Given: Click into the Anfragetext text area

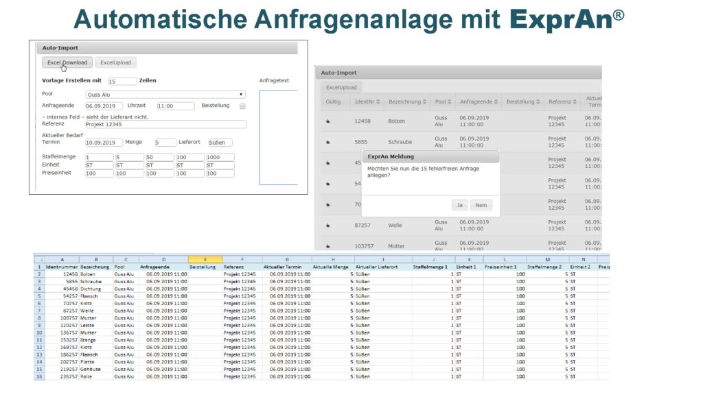Looking at the screenshot, I should coord(279,137).
